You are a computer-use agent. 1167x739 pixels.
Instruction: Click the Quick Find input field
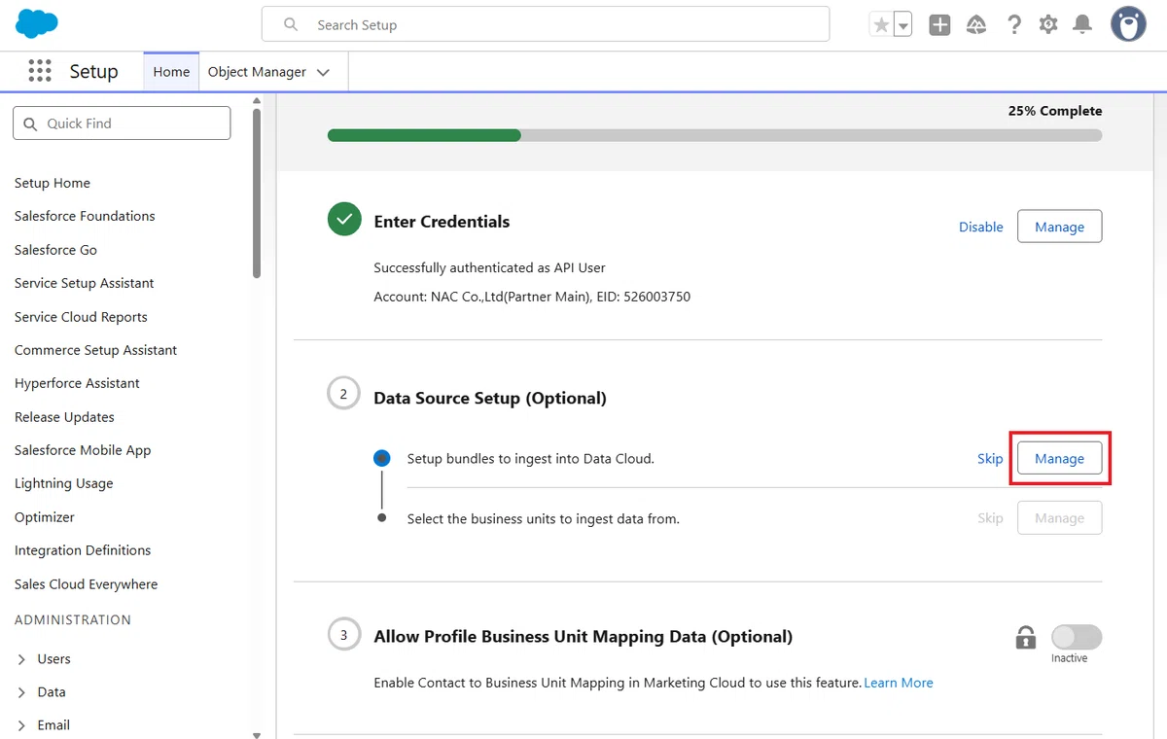[x=122, y=123]
